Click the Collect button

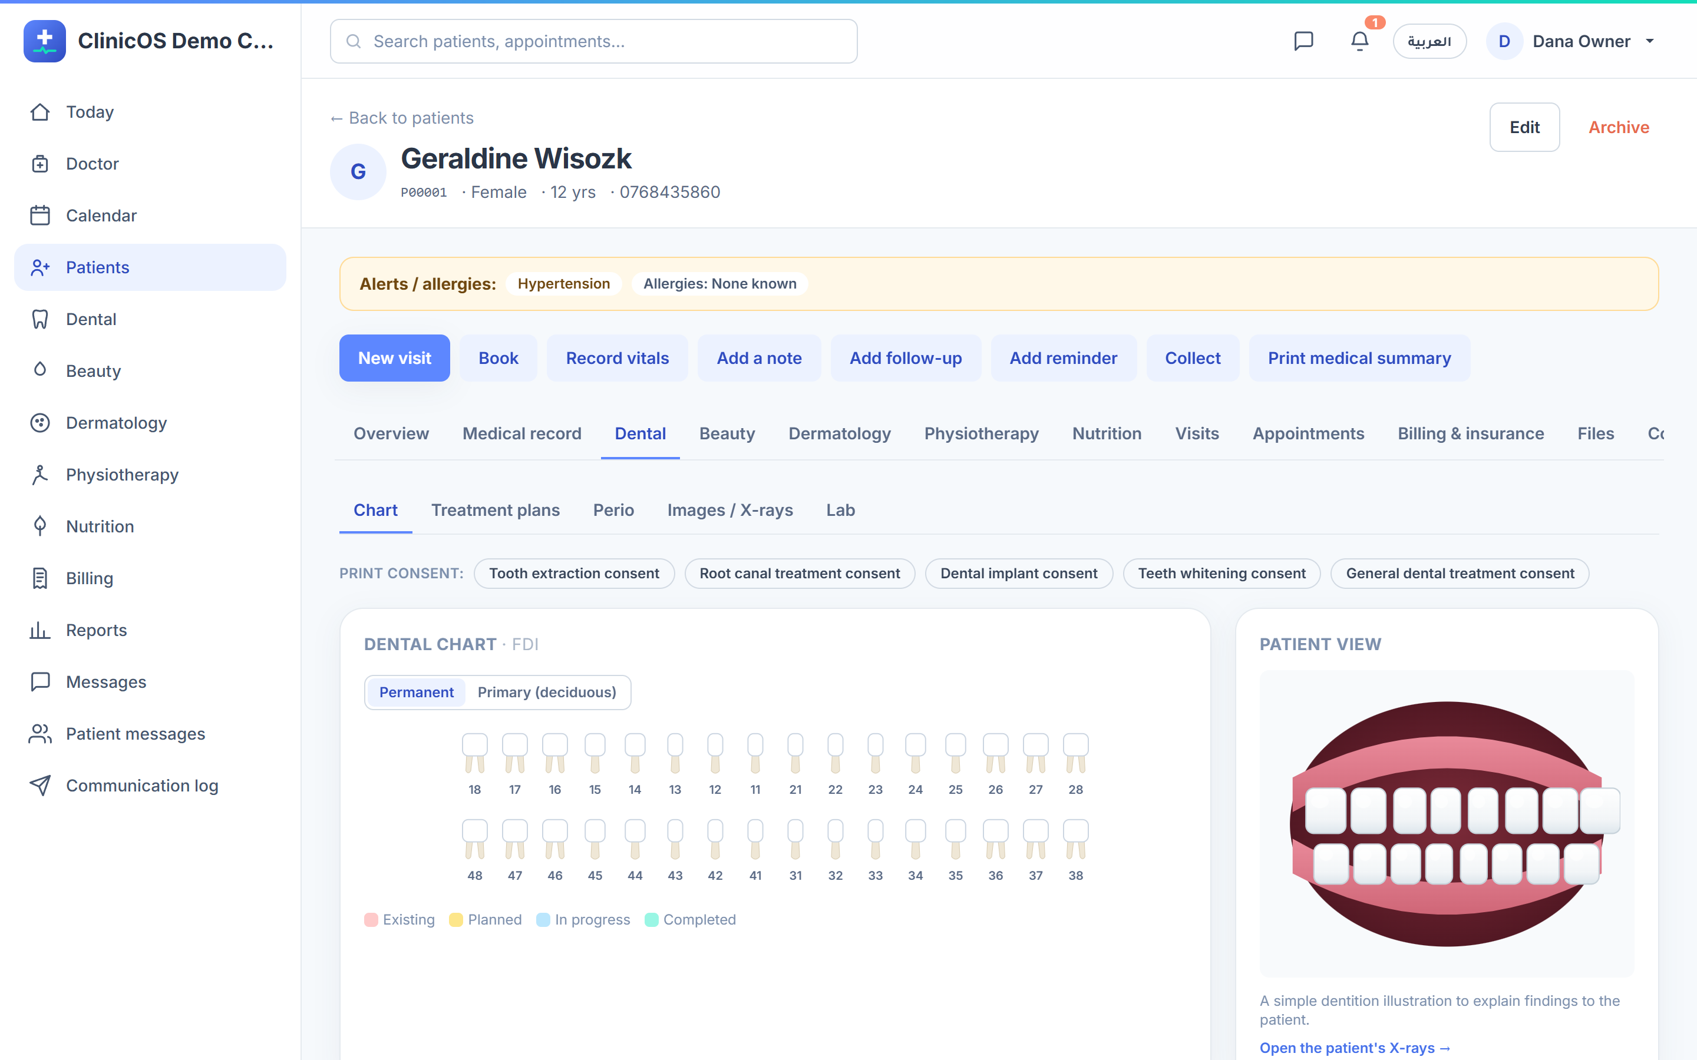point(1193,358)
